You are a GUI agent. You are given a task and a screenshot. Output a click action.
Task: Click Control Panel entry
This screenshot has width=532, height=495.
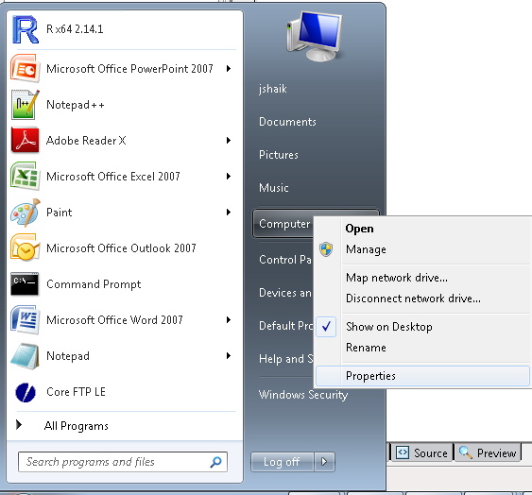pyautogui.click(x=285, y=260)
